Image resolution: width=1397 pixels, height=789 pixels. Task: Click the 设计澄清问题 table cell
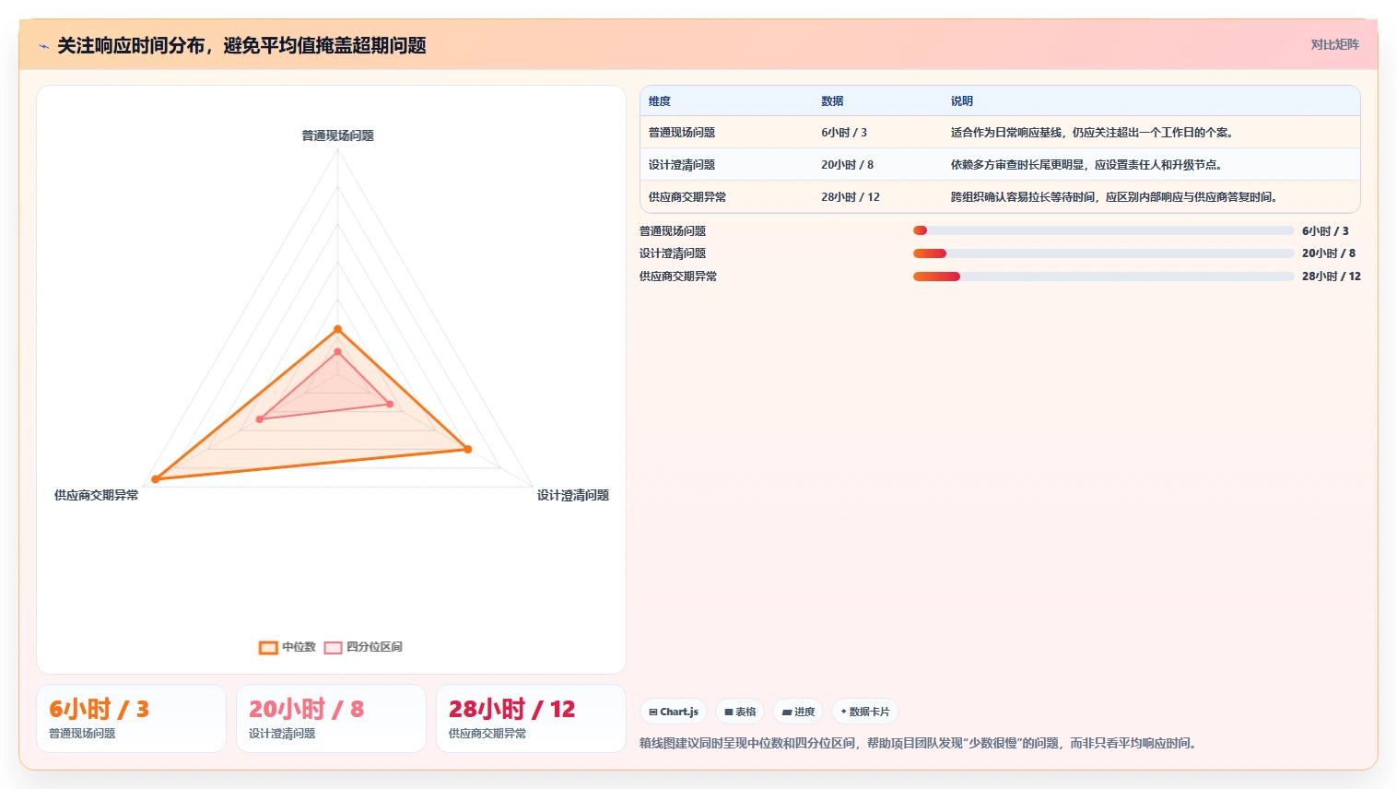click(682, 165)
